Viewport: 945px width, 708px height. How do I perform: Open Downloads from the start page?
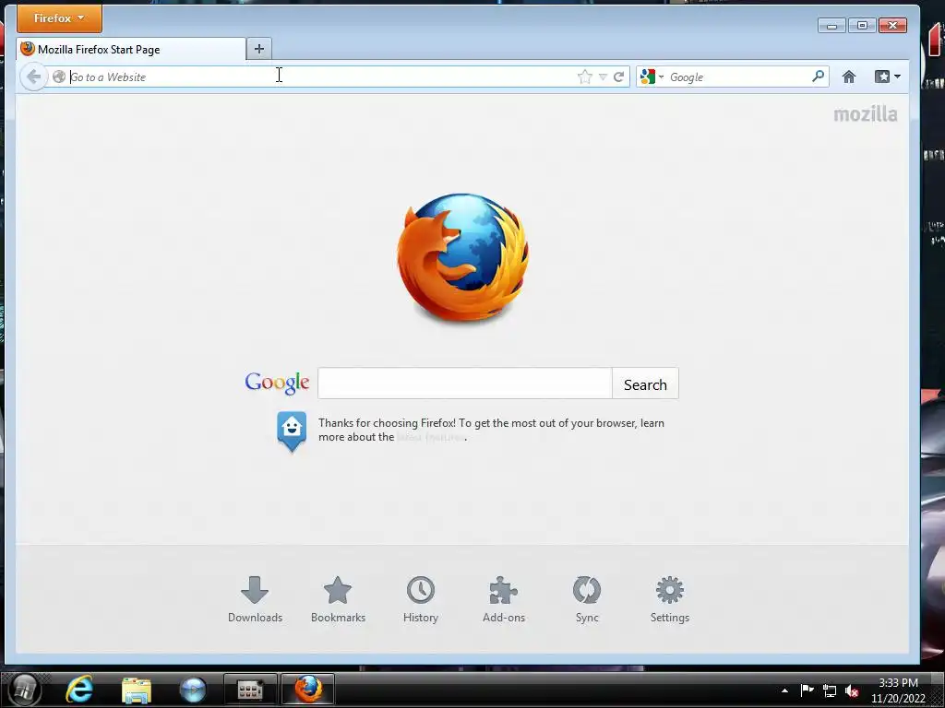click(x=255, y=599)
